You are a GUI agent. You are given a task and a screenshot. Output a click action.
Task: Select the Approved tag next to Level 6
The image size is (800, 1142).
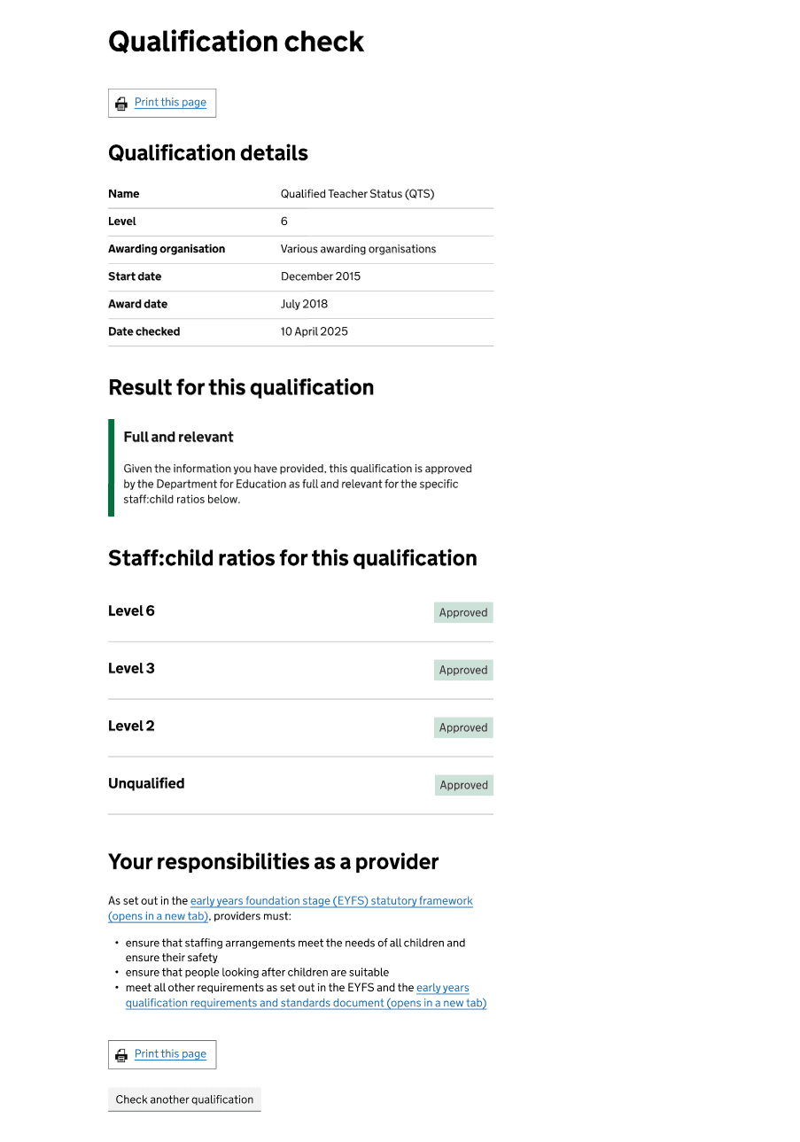pyautogui.click(x=462, y=612)
